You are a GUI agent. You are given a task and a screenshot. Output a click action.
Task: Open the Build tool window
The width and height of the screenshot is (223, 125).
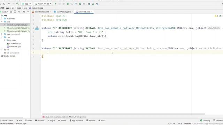point(101,120)
